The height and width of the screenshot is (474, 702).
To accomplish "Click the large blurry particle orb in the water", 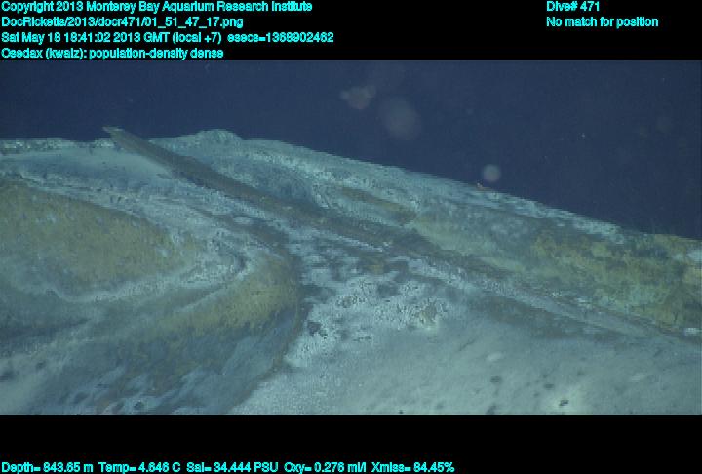I will (398, 117).
